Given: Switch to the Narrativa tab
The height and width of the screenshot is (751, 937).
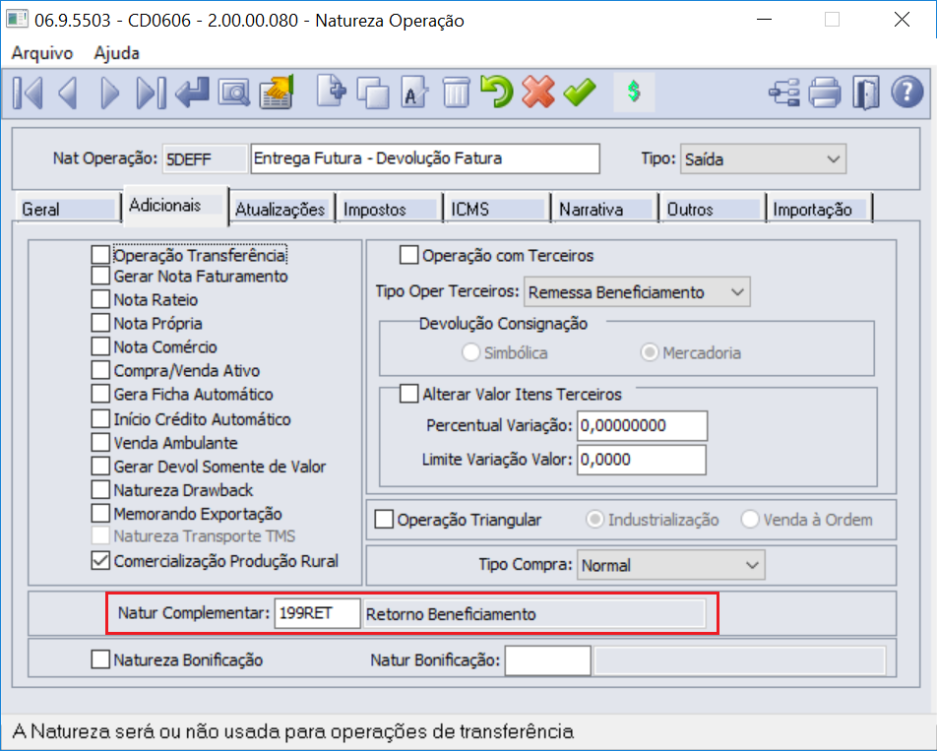Looking at the screenshot, I should (x=604, y=209).
